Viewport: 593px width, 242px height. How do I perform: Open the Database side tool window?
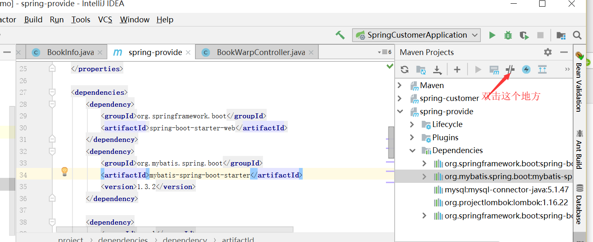pyautogui.click(x=579, y=204)
